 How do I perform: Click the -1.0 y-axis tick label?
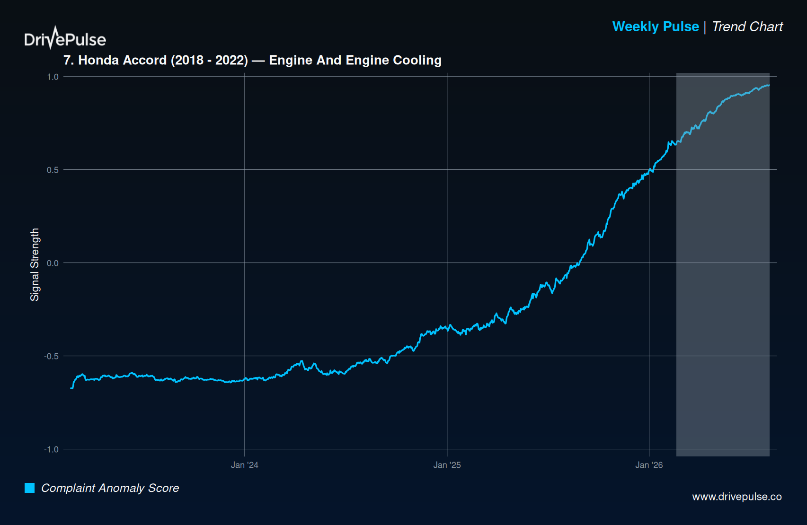(x=51, y=449)
